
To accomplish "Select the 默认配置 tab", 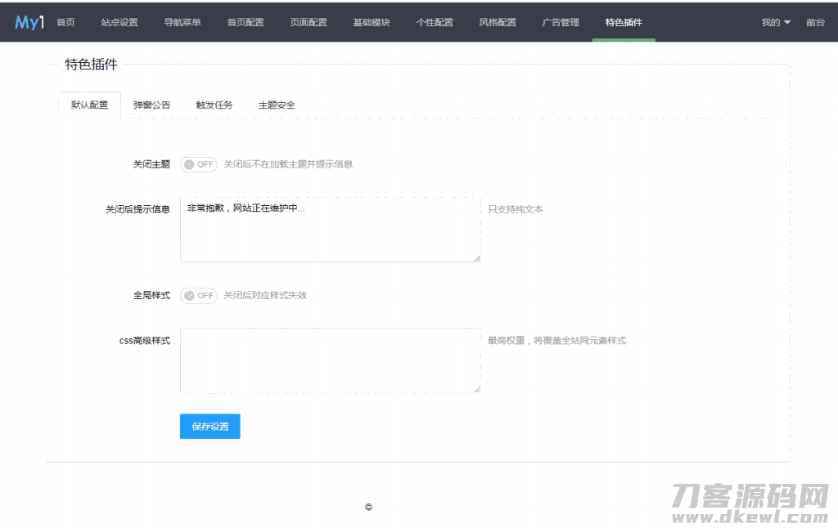I will point(89,105).
